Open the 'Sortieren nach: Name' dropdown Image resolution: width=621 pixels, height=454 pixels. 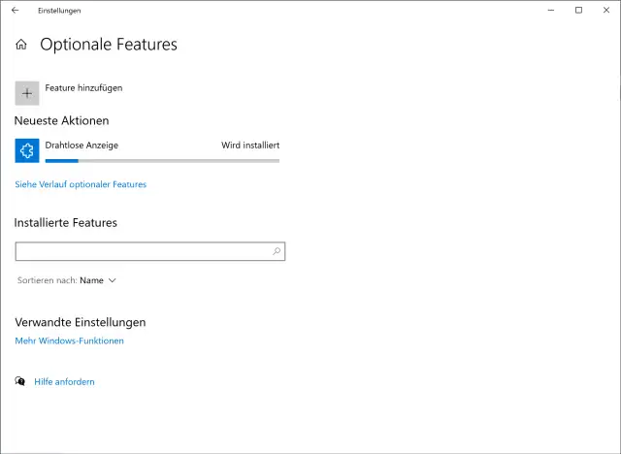click(x=67, y=280)
